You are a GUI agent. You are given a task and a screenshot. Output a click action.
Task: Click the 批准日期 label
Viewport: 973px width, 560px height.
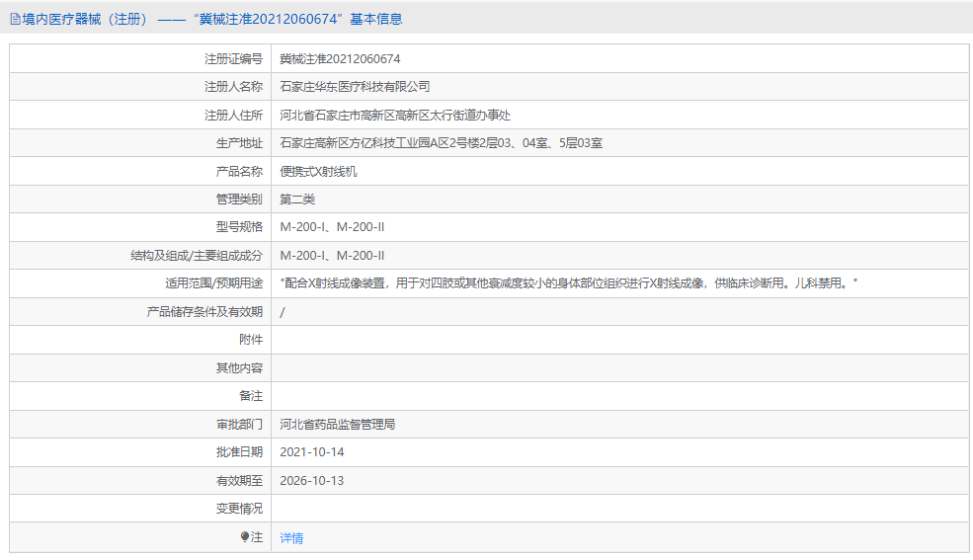[239, 452]
